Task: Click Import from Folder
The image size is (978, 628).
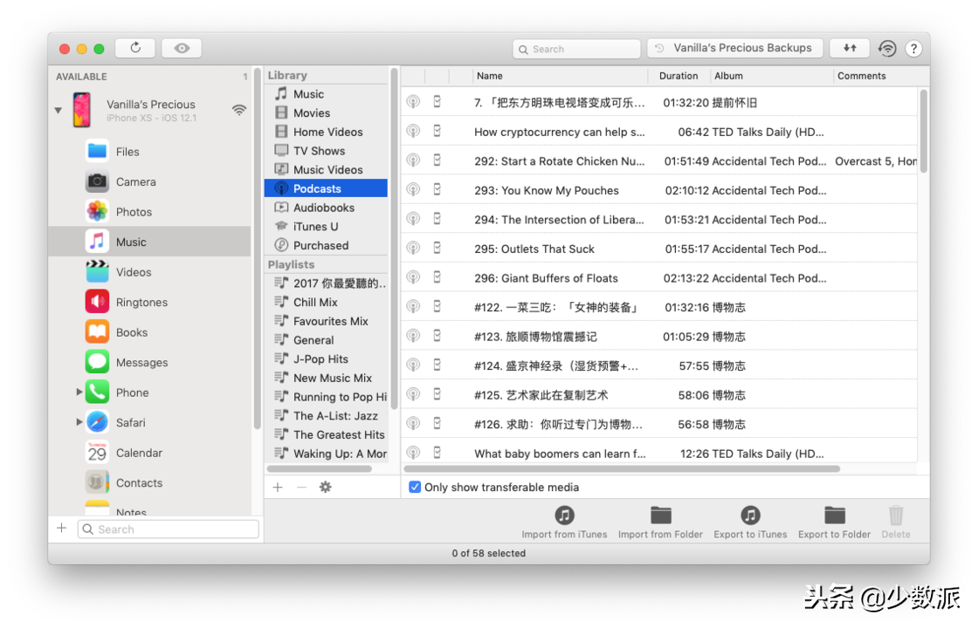Action: click(x=660, y=522)
